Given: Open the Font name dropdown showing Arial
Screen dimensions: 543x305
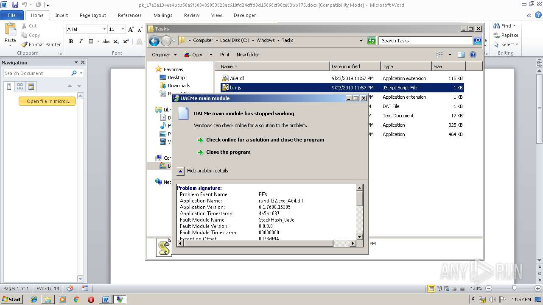Looking at the screenshot, I should [x=104, y=29].
